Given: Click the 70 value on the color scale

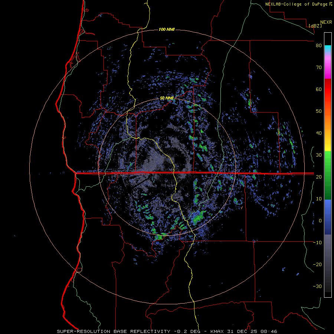Looking at the screenshot, I should point(319,68).
